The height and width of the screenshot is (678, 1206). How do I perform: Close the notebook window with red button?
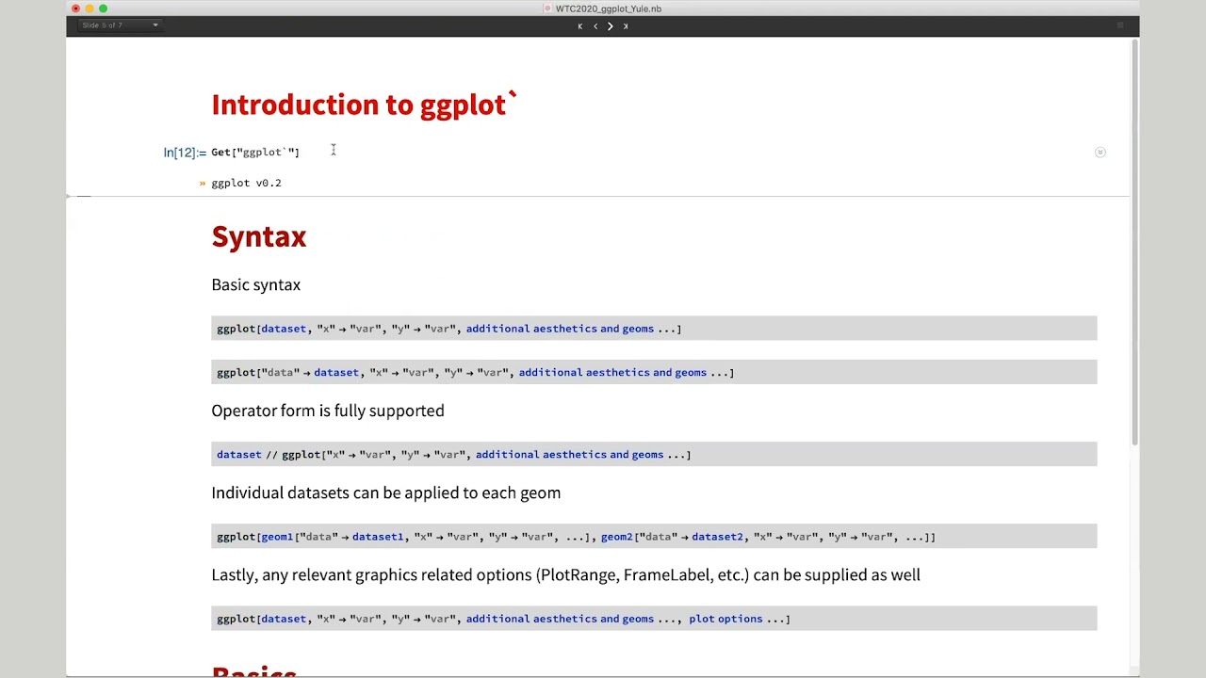coord(75,8)
